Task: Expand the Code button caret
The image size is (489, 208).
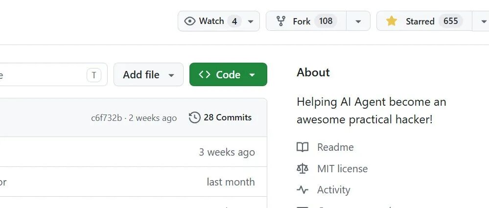Action: (x=252, y=75)
